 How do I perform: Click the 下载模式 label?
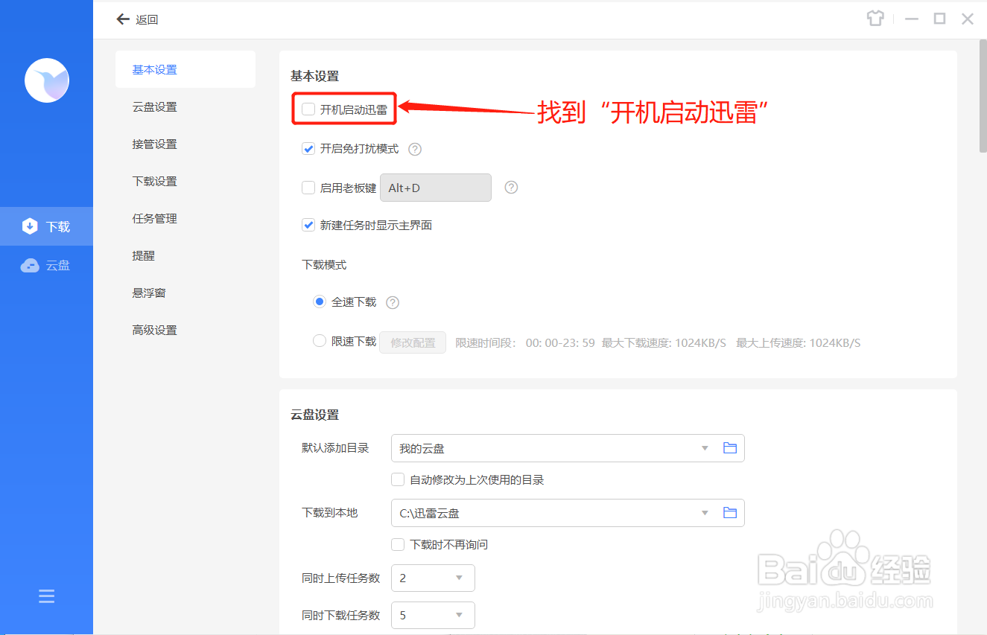pyautogui.click(x=324, y=264)
